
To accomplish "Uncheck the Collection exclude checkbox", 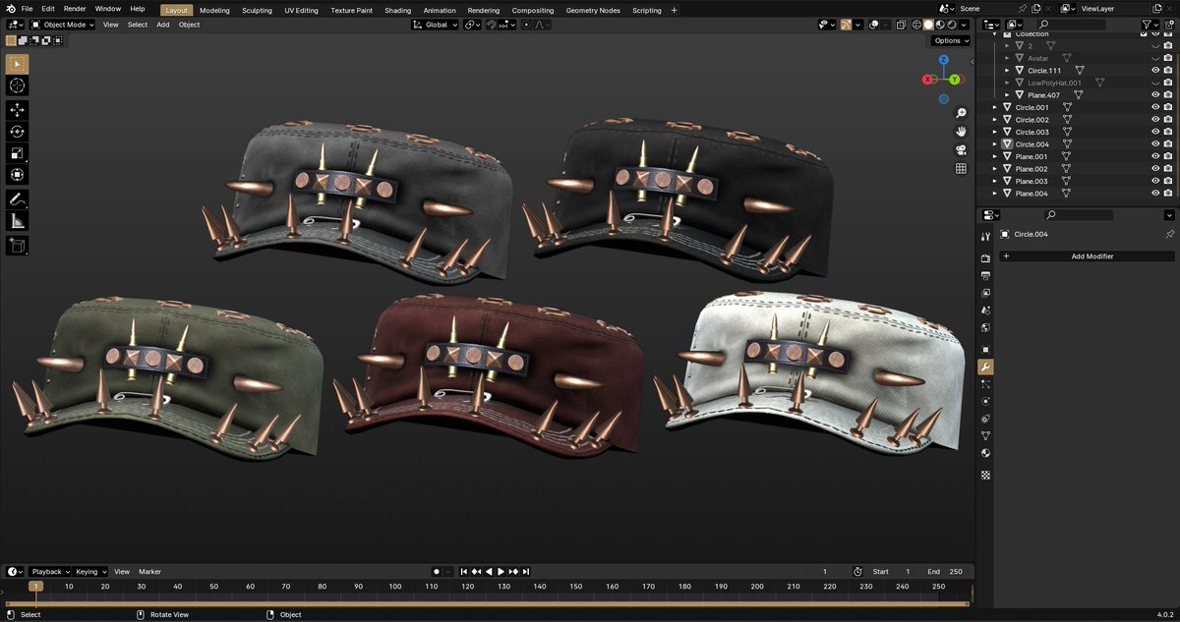I will click(x=1144, y=34).
